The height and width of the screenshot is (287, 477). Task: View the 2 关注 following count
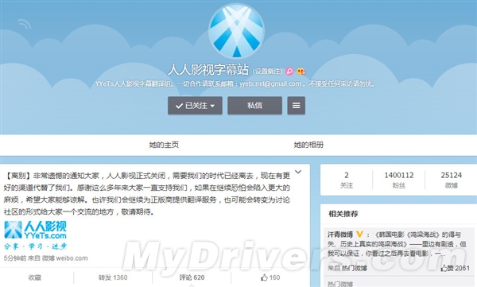pos(347,180)
